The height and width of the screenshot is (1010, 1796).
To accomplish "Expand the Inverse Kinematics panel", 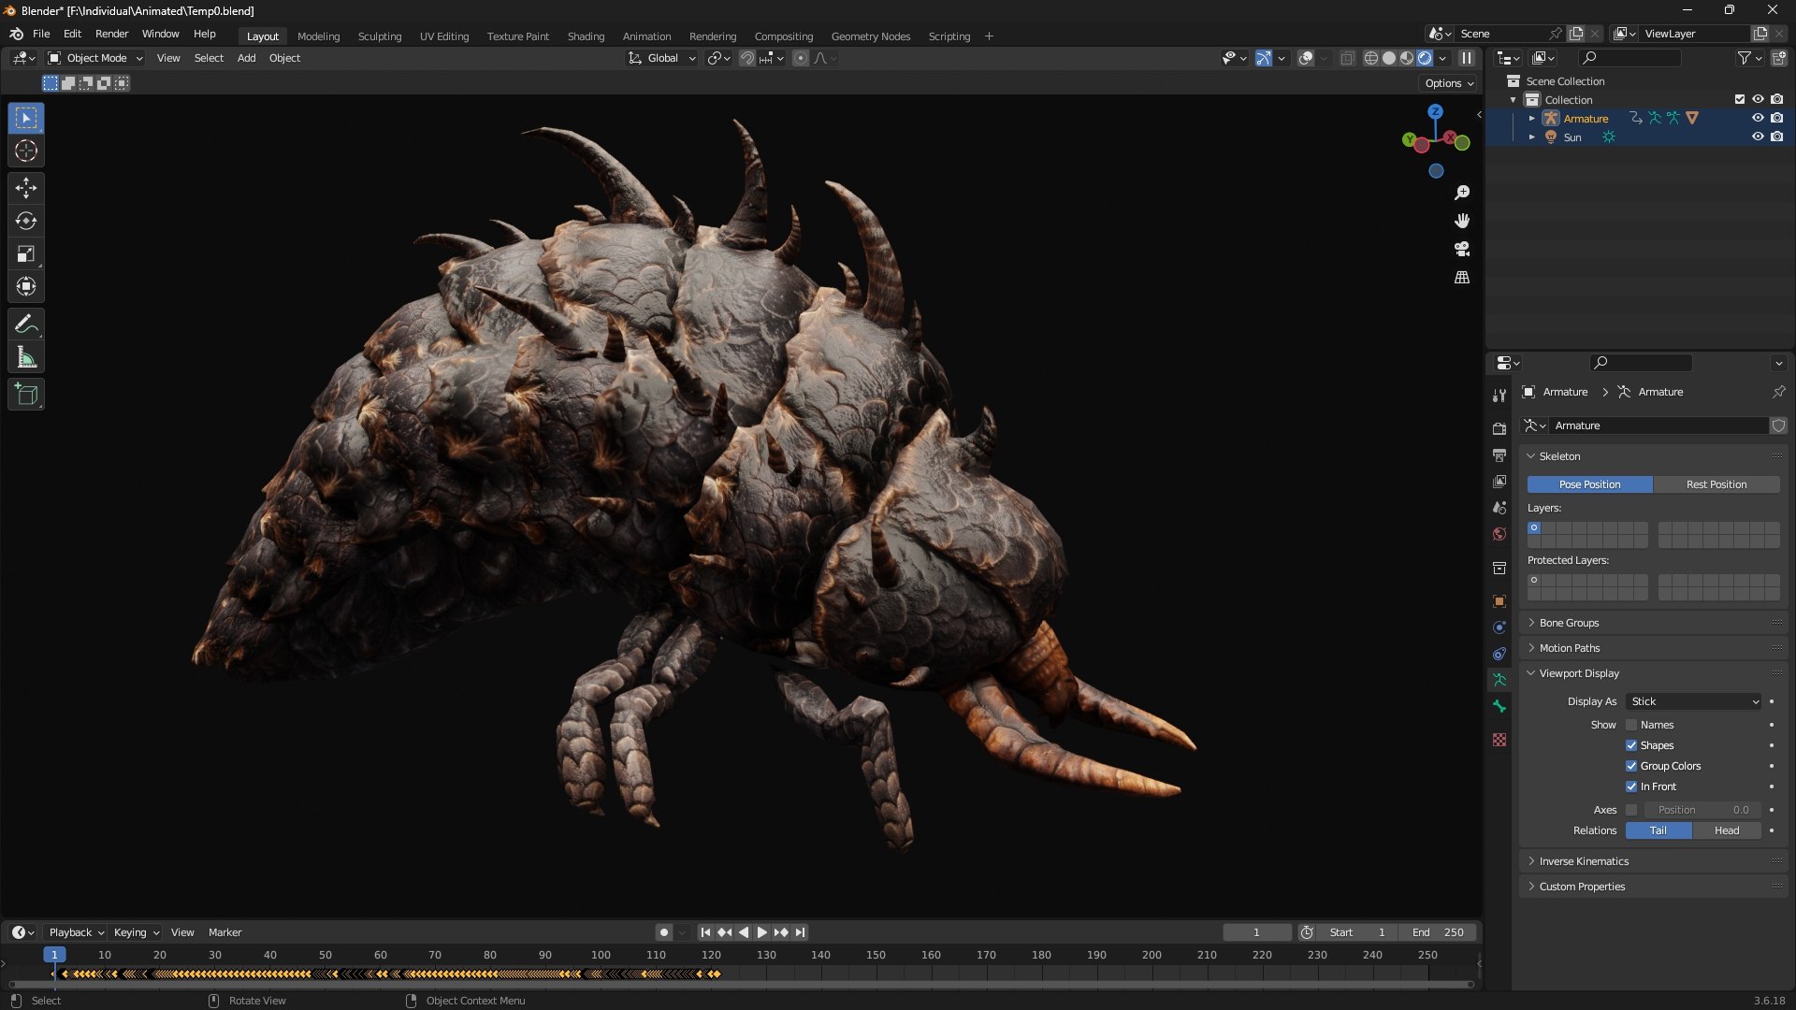I will [1584, 861].
